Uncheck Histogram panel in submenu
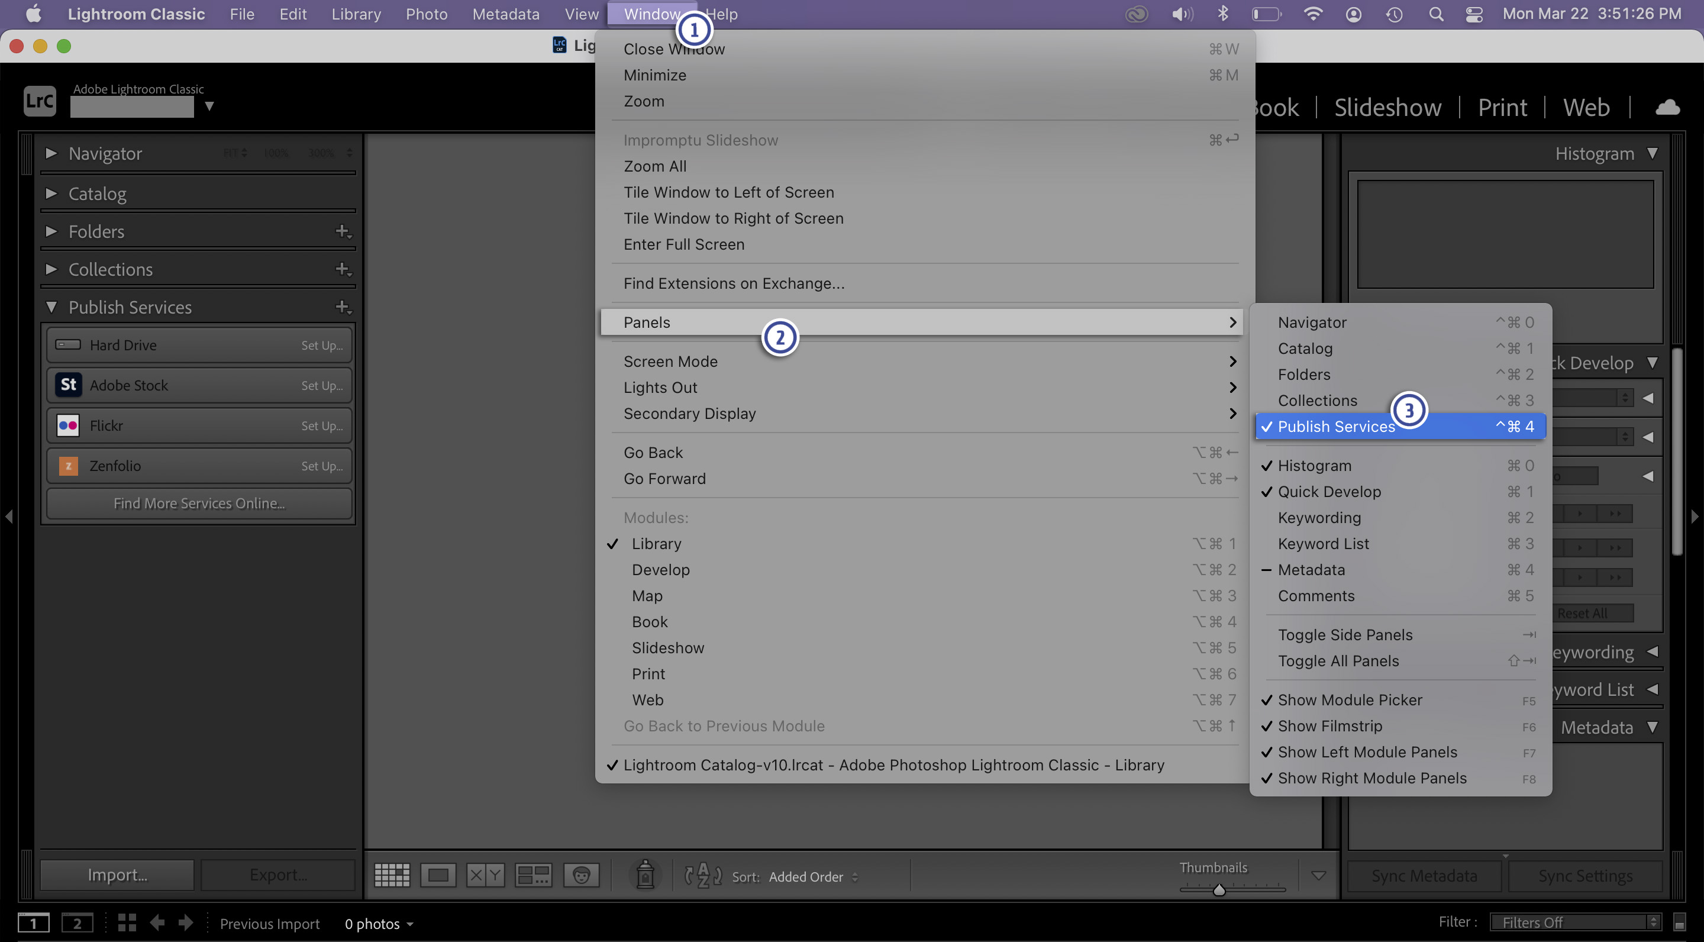This screenshot has height=942, width=1704. coord(1400,465)
